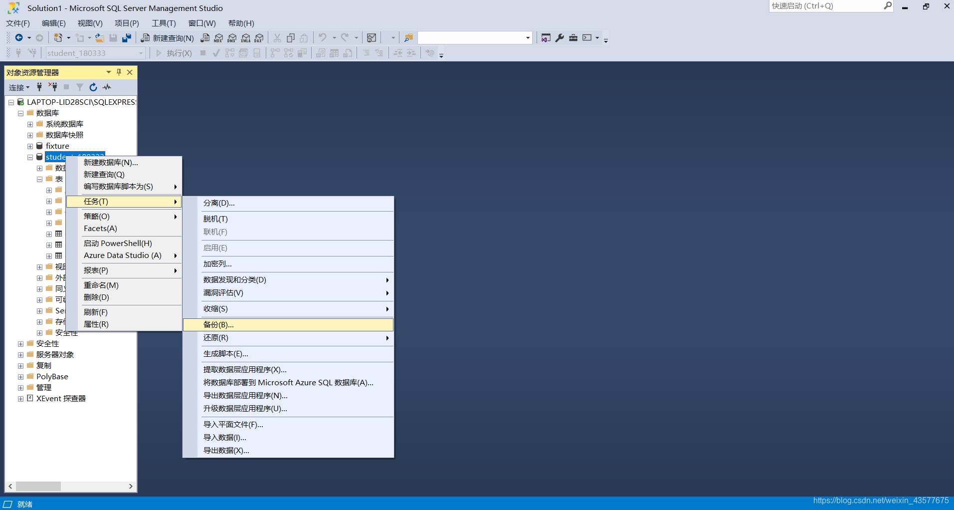The height and width of the screenshot is (510, 954).
Task: Click the 管理 folder tree item
Action: pyautogui.click(x=44, y=388)
